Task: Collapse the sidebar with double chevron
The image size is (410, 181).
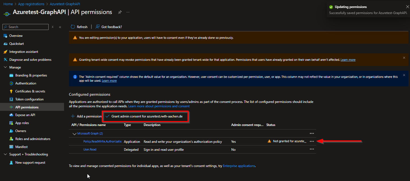Action: point(60,27)
